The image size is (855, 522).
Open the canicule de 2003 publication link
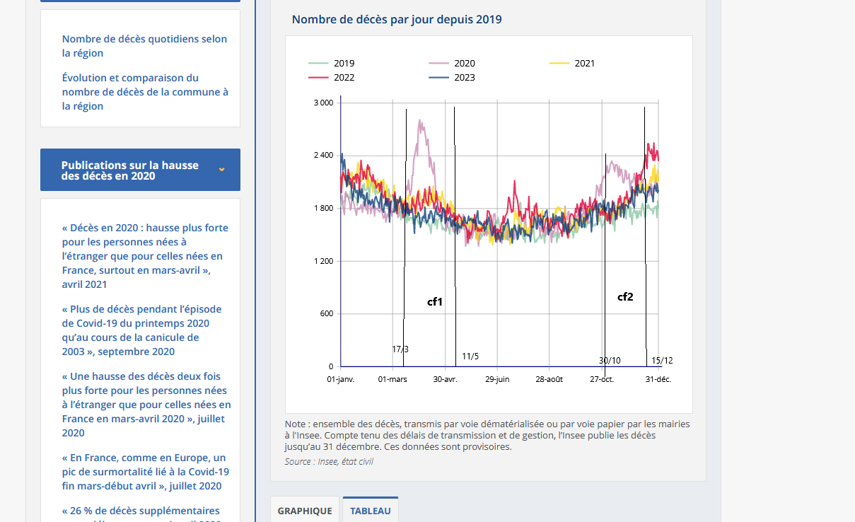pyautogui.click(x=141, y=330)
